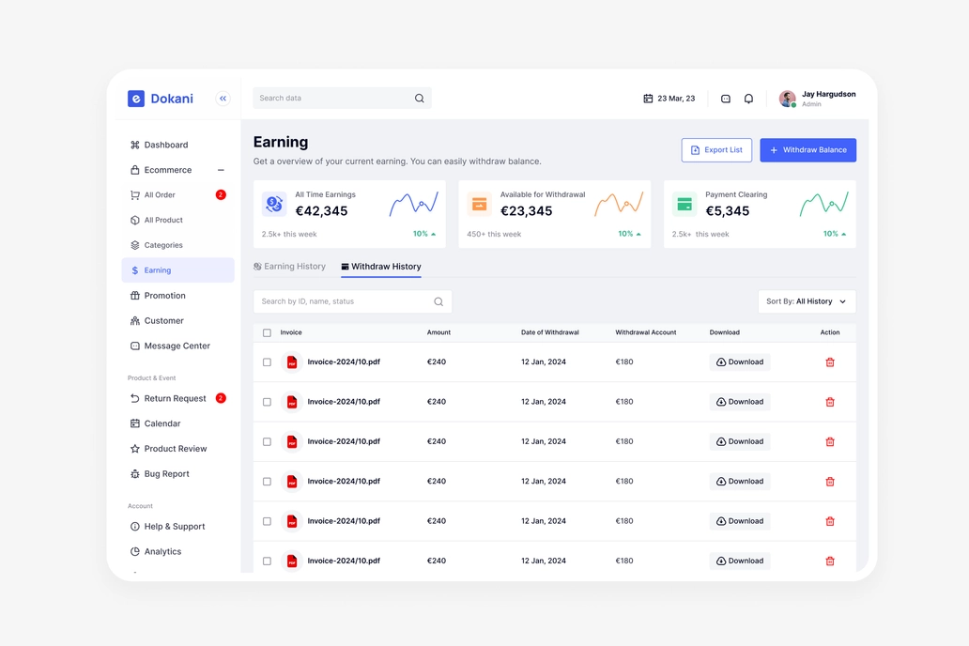This screenshot has height=646, width=969.
Task: Click the Available for Withdrawal card icon
Action: click(x=479, y=204)
